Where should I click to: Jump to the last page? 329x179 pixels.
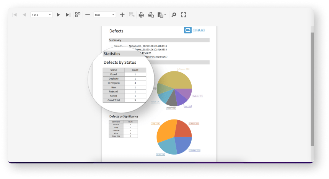pyautogui.click(x=68, y=15)
